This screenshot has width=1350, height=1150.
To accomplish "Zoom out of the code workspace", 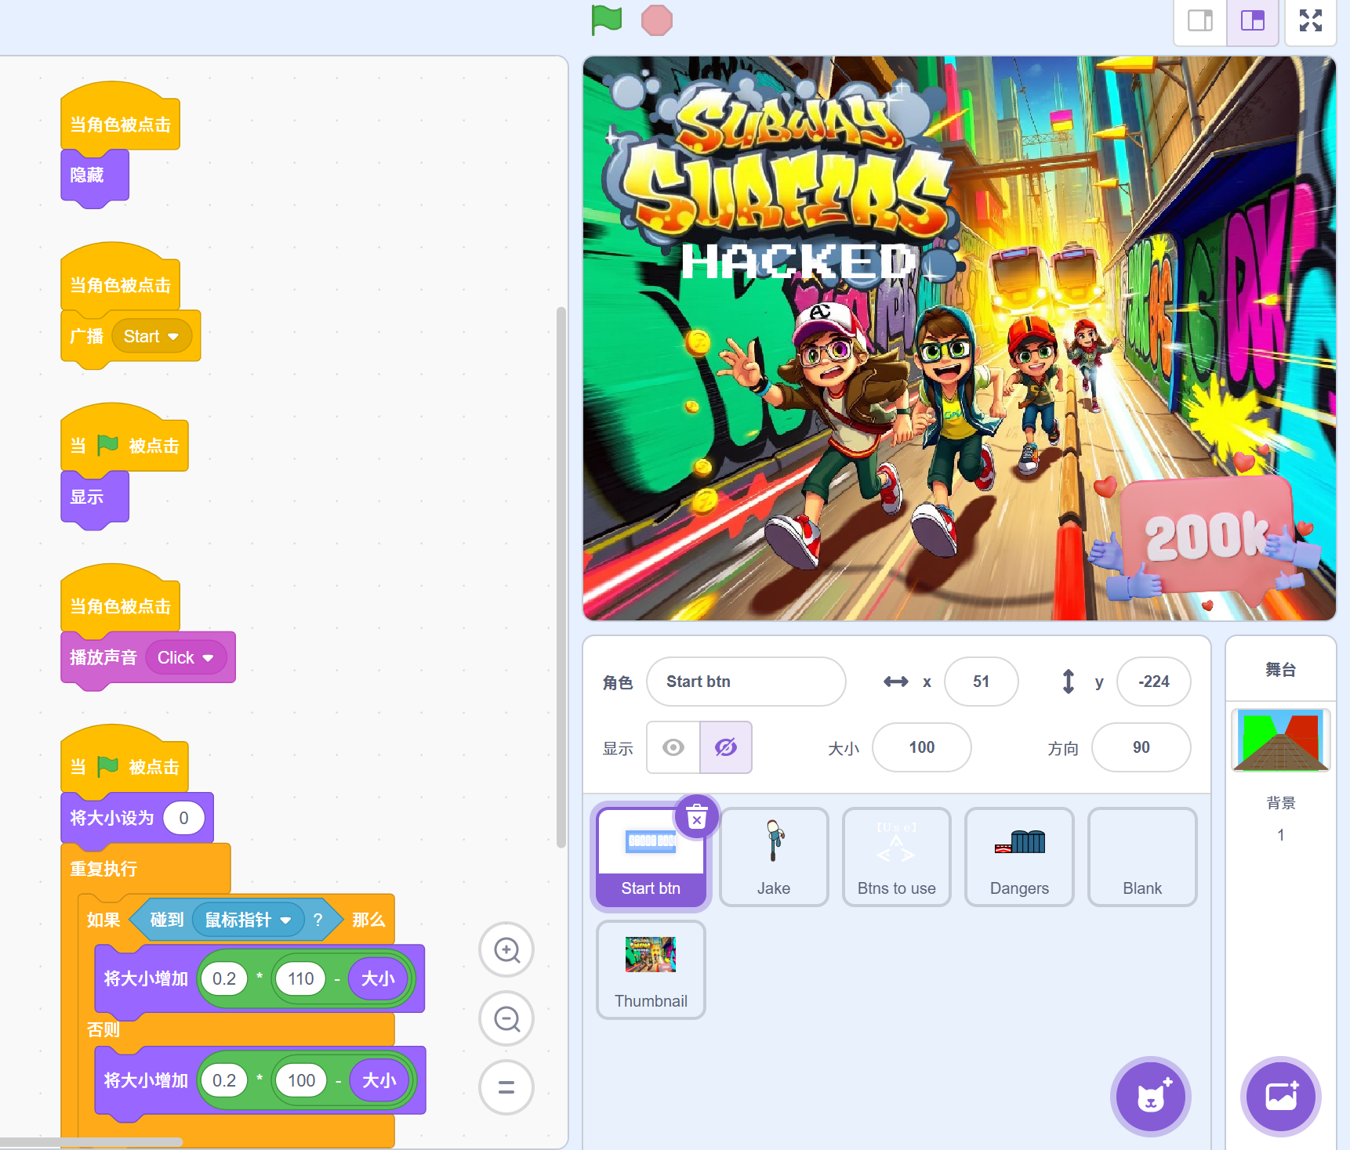I will pos(506,1019).
